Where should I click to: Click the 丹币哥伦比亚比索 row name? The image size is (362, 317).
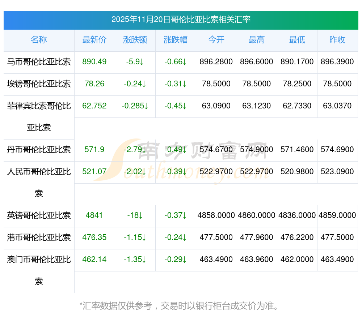[x=39, y=150]
